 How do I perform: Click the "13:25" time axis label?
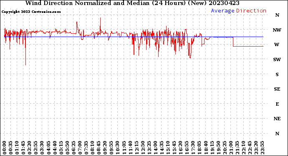[149, 148]
